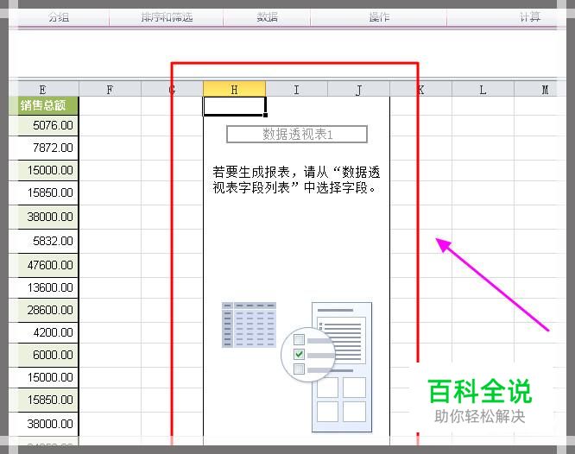Click the 操作 ribbon group label

379,17
